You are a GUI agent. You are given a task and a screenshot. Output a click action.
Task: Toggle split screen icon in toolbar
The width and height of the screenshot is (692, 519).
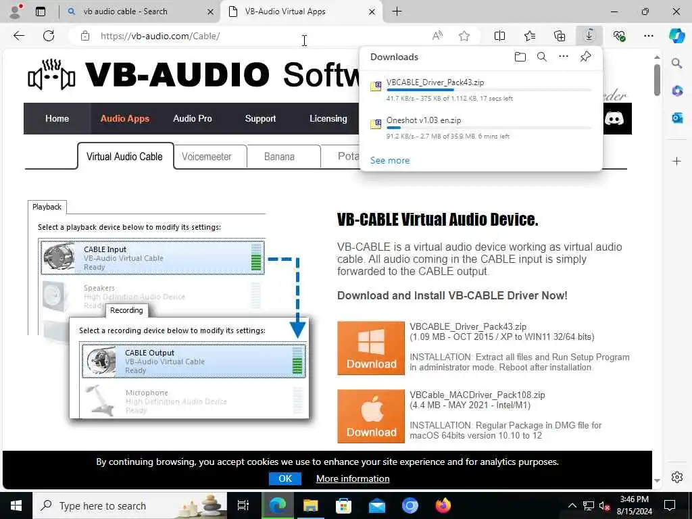coord(499,36)
